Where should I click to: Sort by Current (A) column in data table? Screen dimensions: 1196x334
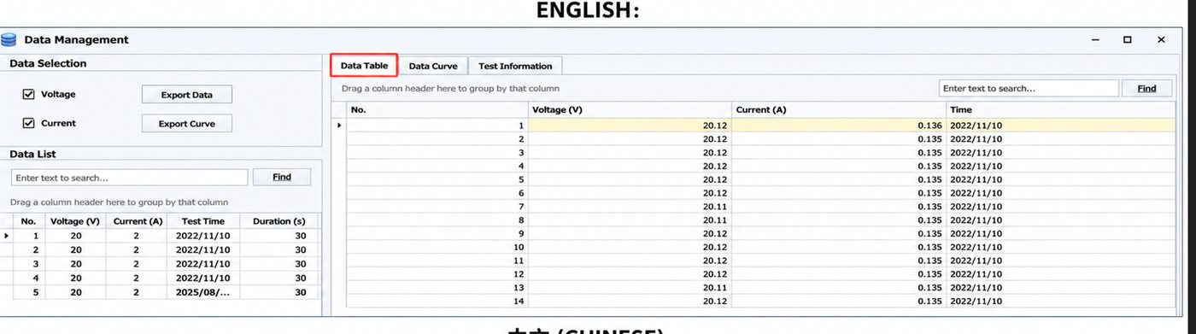tap(839, 110)
